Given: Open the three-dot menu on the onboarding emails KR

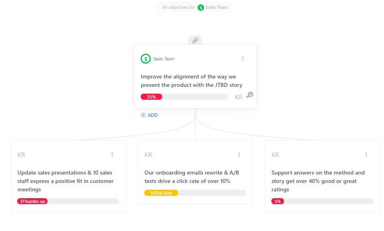Looking at the screenshot, I should point(239,155).
